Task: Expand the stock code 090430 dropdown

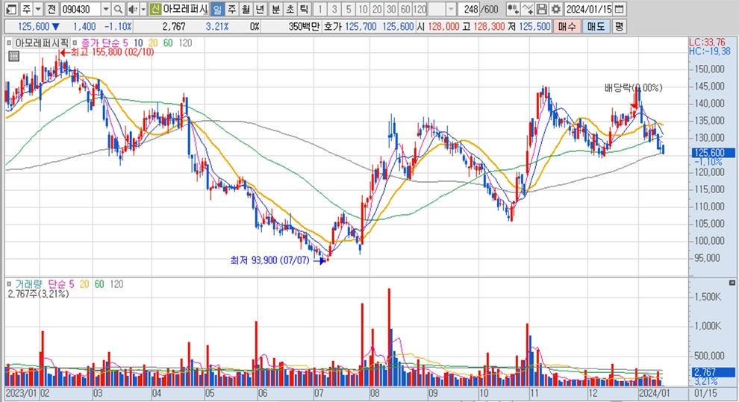Action: 105,9
